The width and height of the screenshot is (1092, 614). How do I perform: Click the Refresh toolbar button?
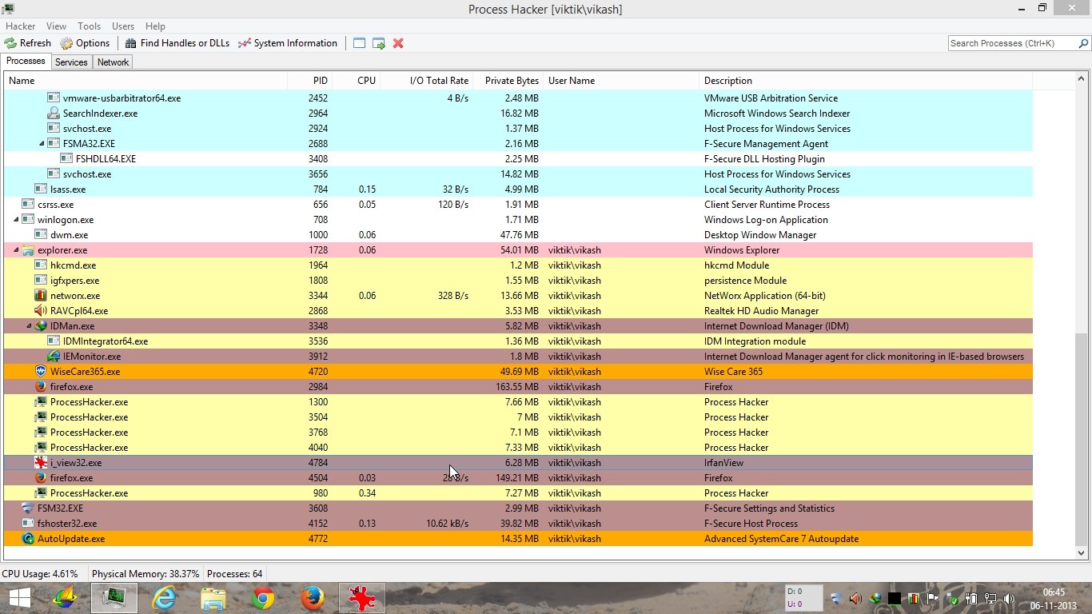click(x=28, y=43)
